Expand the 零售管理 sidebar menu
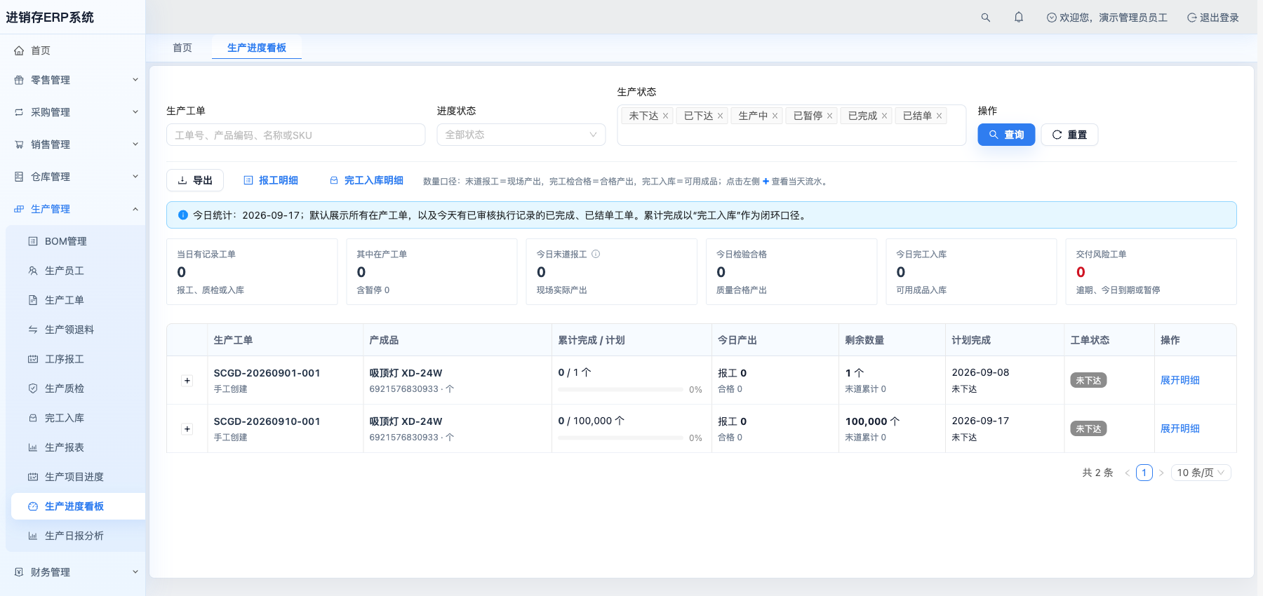 pyautogui.click(x=73, y=80)
